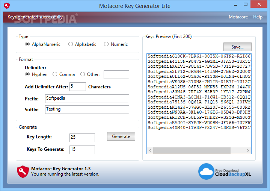The height and width of the screenshot is (191, 270).
Task: Click the Suffix field containing Testing
Action: click(x=87, y=109)
